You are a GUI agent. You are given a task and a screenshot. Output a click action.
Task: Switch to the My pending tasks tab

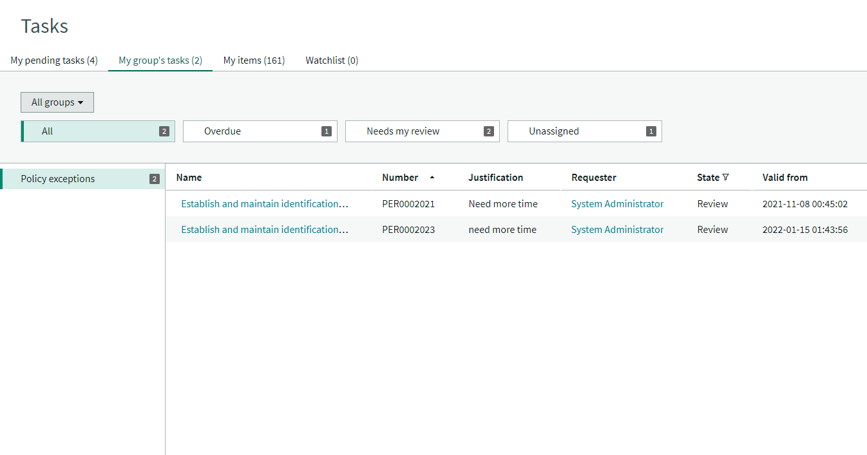(53, 60)
